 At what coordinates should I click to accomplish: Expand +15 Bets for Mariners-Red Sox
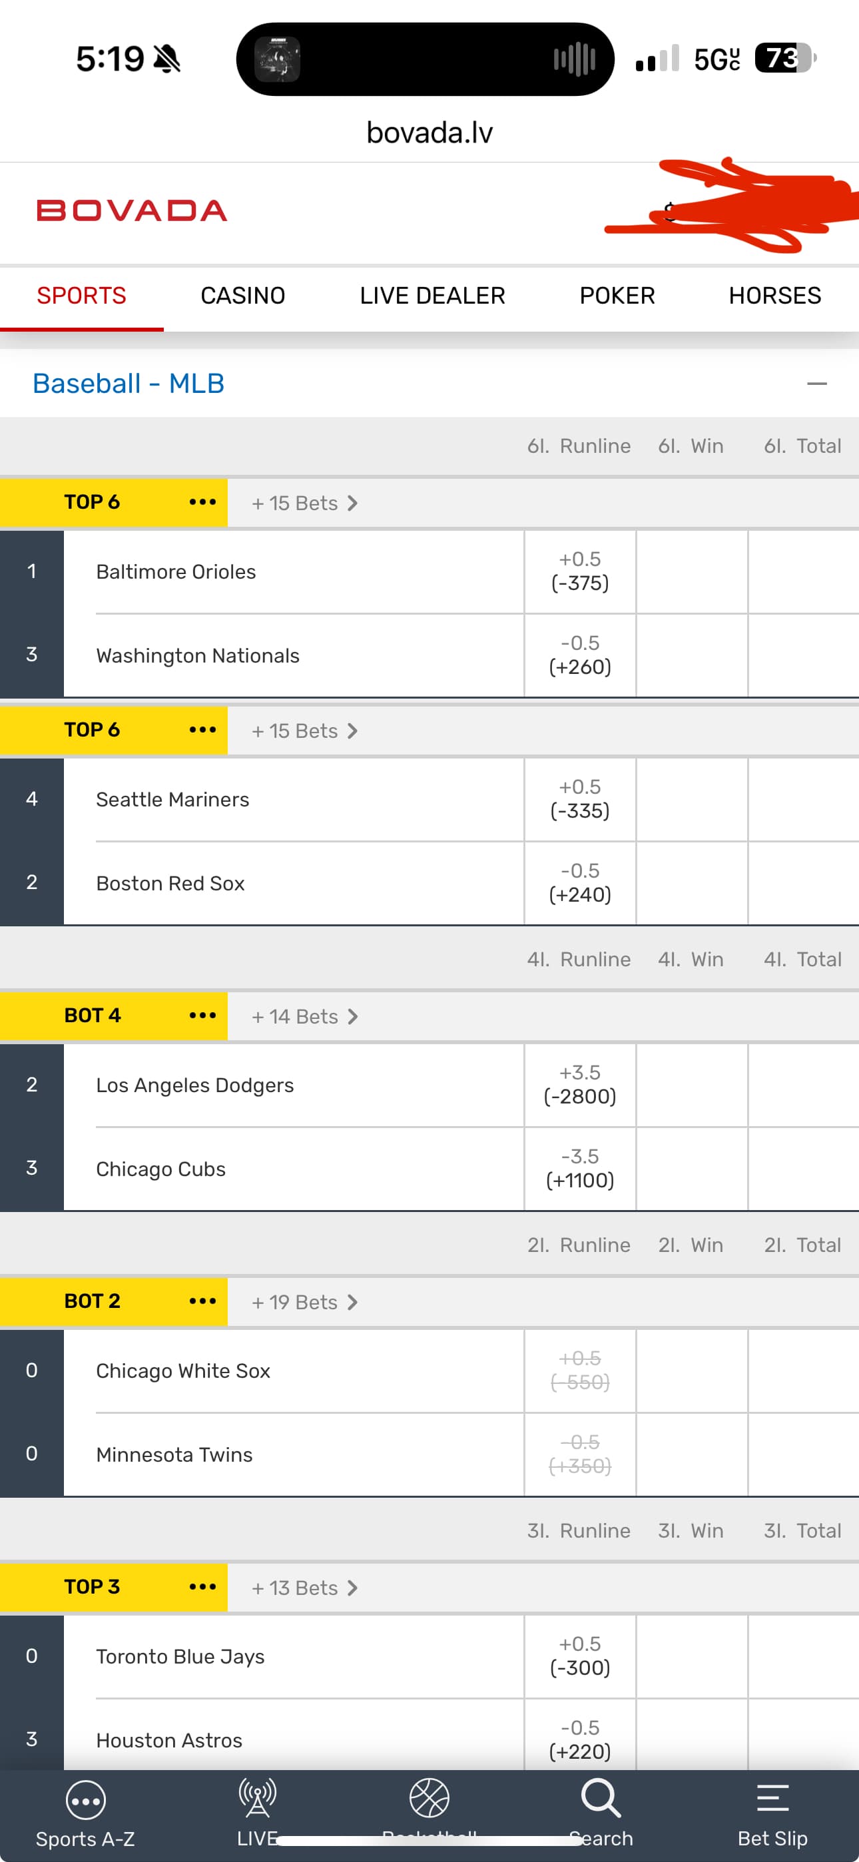(x=304, y=731)
